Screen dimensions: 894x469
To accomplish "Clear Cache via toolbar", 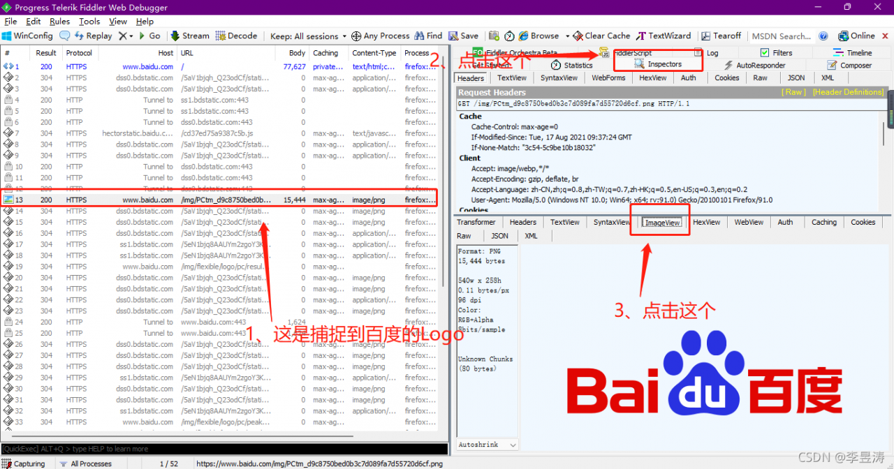I will coord(601,36).
